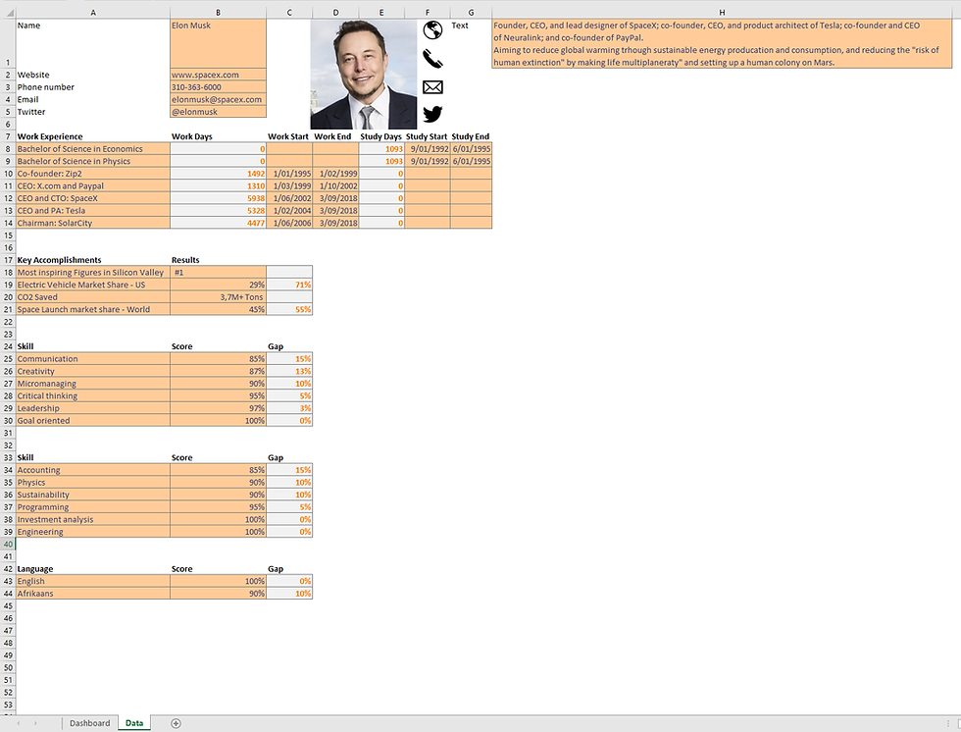Click the biography text cell in column H

click(722, 43)
